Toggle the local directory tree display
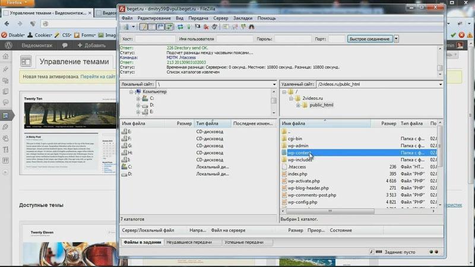Viewport: 475px width, 267px height. pos(152,27)
